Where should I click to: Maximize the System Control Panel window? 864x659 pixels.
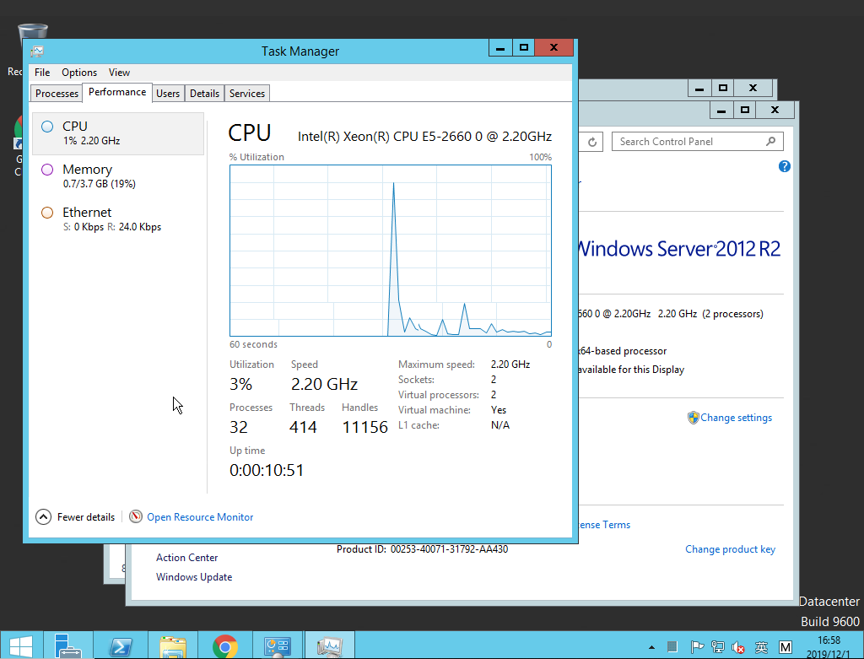pos(745,111)
